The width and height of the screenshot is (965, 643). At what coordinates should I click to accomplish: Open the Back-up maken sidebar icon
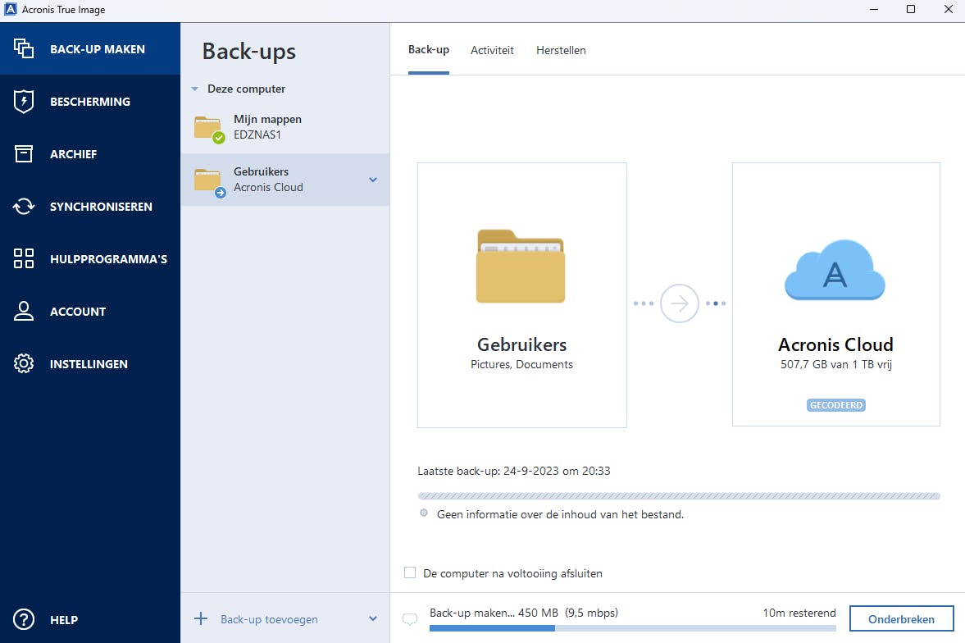tap(24, 48)
